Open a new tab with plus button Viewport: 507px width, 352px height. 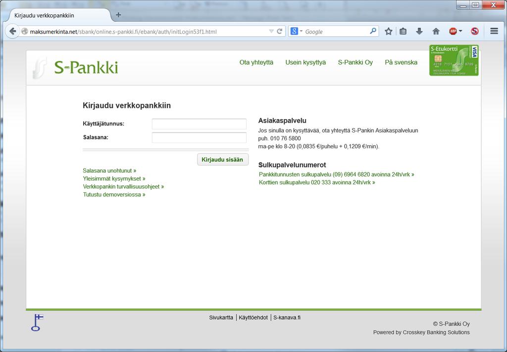[x=118, y=15]
